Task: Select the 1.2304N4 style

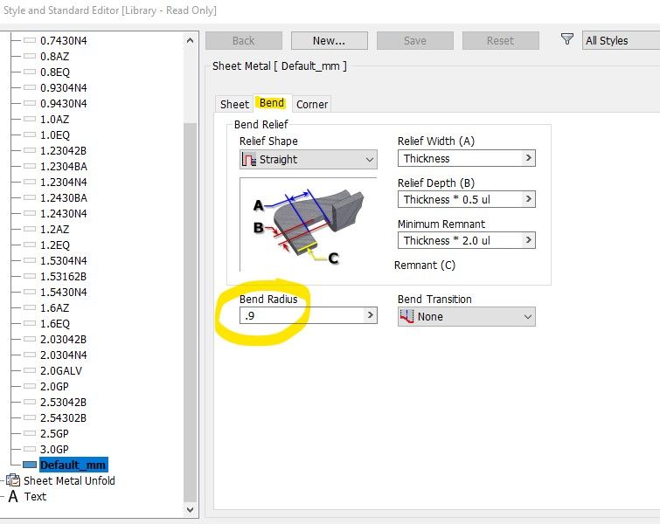Action: [x=64, y=183]
